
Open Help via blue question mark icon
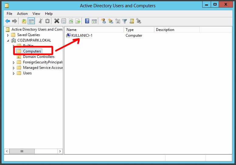[87, 21]
